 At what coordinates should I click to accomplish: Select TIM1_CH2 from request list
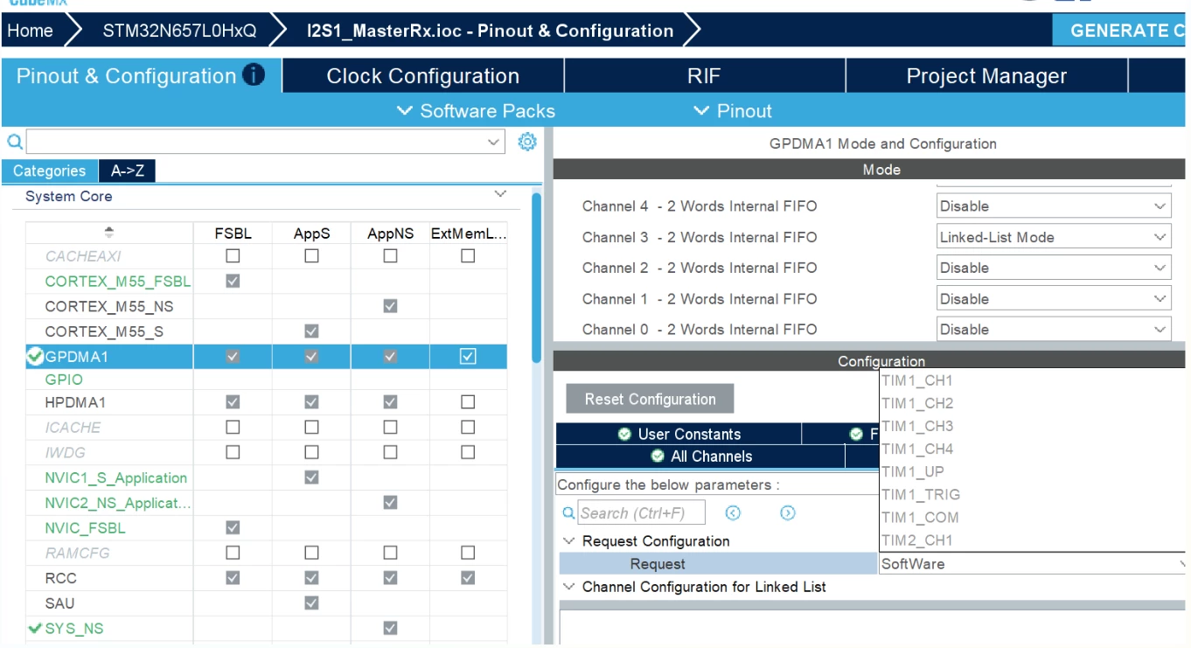click(x=1032, y=403)
